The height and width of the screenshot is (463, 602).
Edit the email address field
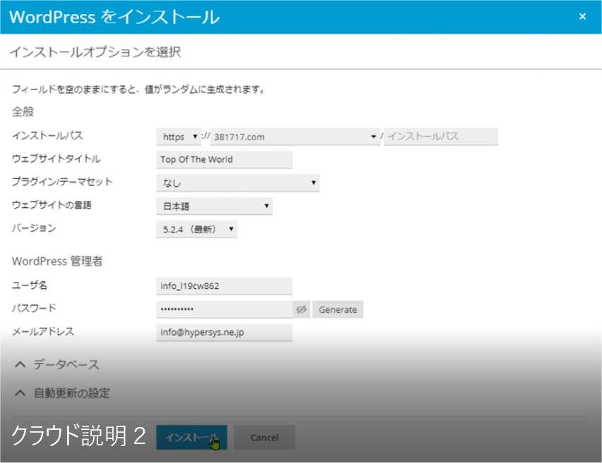[224, 333]
